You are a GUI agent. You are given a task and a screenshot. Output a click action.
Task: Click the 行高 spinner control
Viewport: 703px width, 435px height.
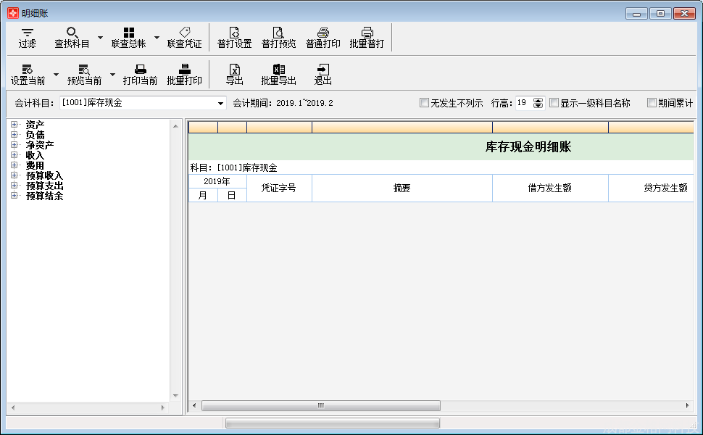tap(538, 103)
